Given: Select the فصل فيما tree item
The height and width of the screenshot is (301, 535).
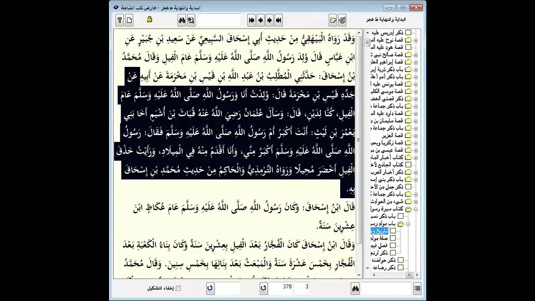Looking at the screenshot, I should 379,245.
